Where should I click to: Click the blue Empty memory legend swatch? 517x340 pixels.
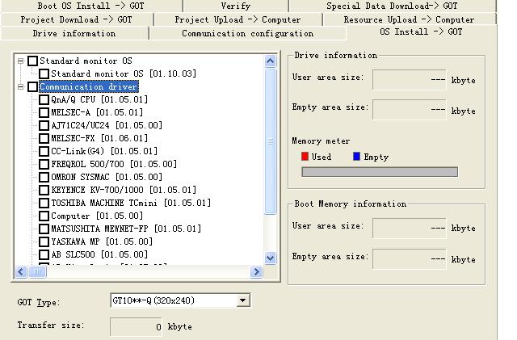click(x=357, y=157)
